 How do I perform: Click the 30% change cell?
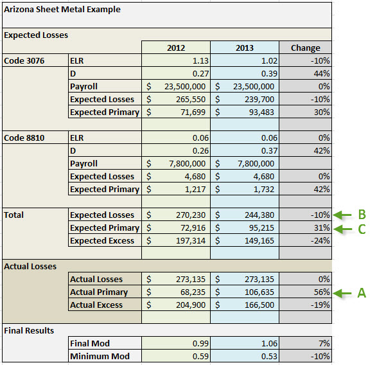305,112
